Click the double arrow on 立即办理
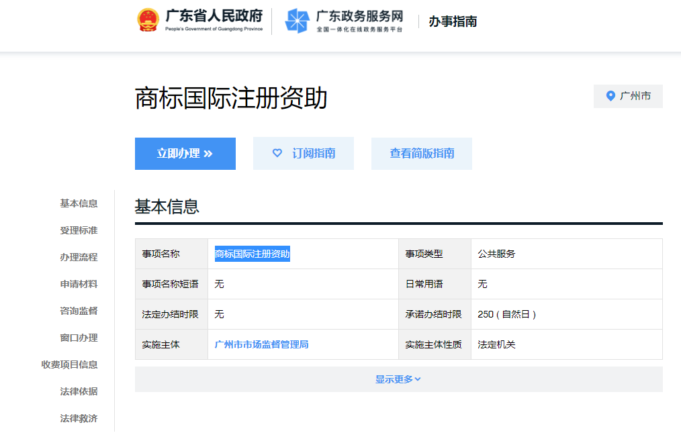 [x=208, y=154]
